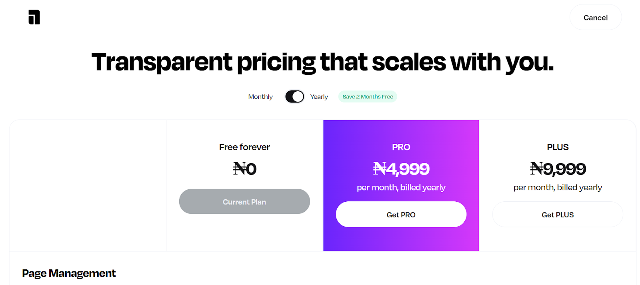Click the Monthly label
The width and height of the screenshot is (640, 285).
click(x=260, y=96)
